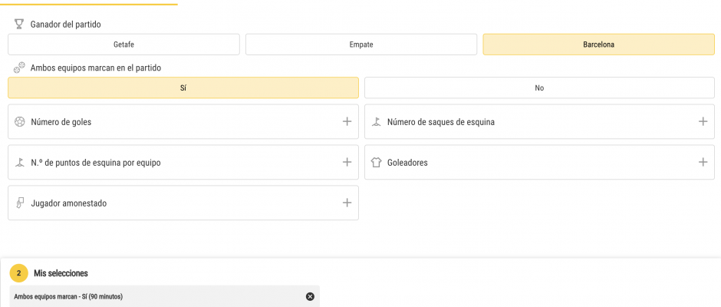Expand Número de goles with the plus sign
Image resolution: width=721 pixels, height=307 pixels.
click(x=347, y=121)
